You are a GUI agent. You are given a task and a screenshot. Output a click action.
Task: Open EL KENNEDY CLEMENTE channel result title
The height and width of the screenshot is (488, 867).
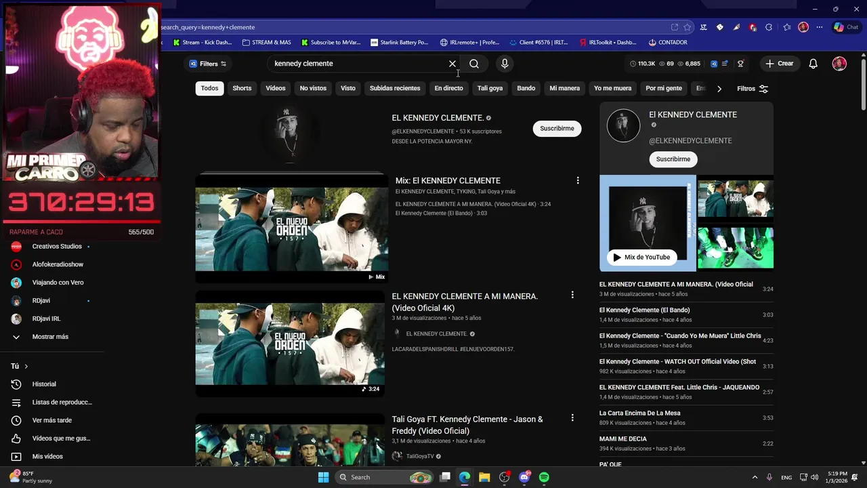438,118
